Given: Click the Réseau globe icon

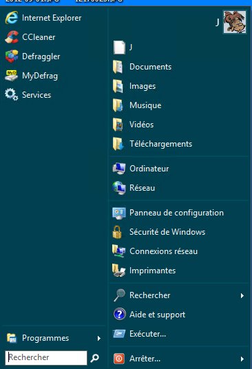Looking at the screenshot, I should tap(119, 188).
